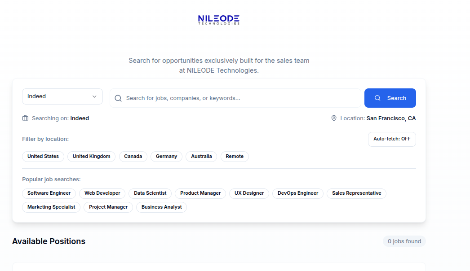The image size is (470, 271).
Task: Click the briefcase icon beside Searching on
Action: tap(25, 118)
